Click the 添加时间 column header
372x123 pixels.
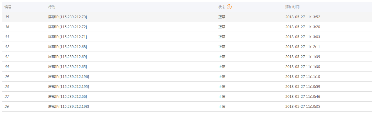[292, 7]
